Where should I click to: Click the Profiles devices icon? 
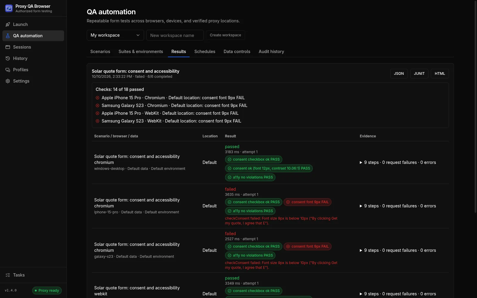pos(8,70)
